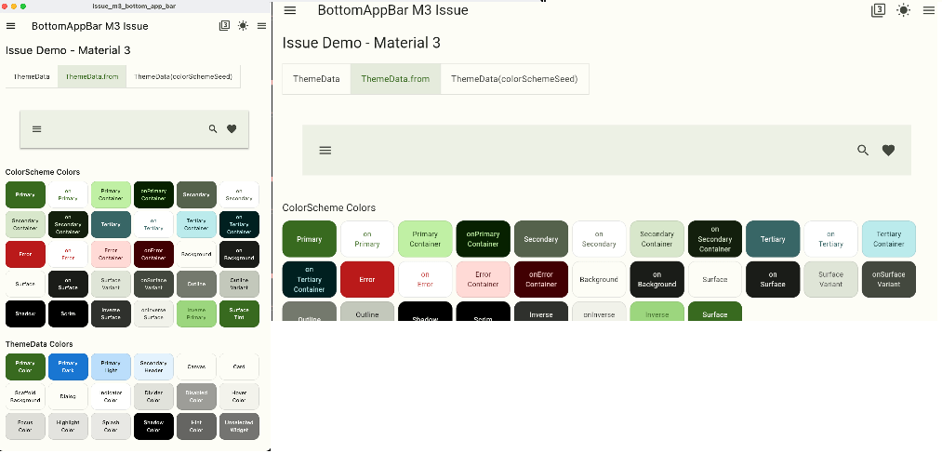Open the end drawer menu icon in right window
Screen dimensions: 942x453
tap(929, 10)
